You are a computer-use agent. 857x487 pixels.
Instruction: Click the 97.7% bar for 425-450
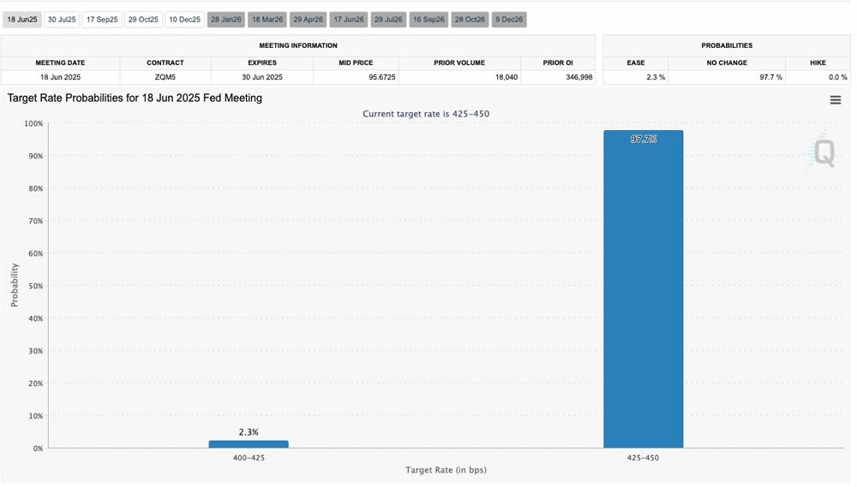(643, 291)
